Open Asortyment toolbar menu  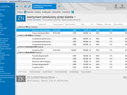tap(66, 12)
